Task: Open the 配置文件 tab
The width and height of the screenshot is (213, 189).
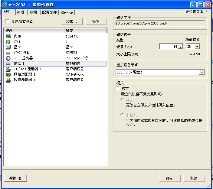Action: click(x=49, y=12)
